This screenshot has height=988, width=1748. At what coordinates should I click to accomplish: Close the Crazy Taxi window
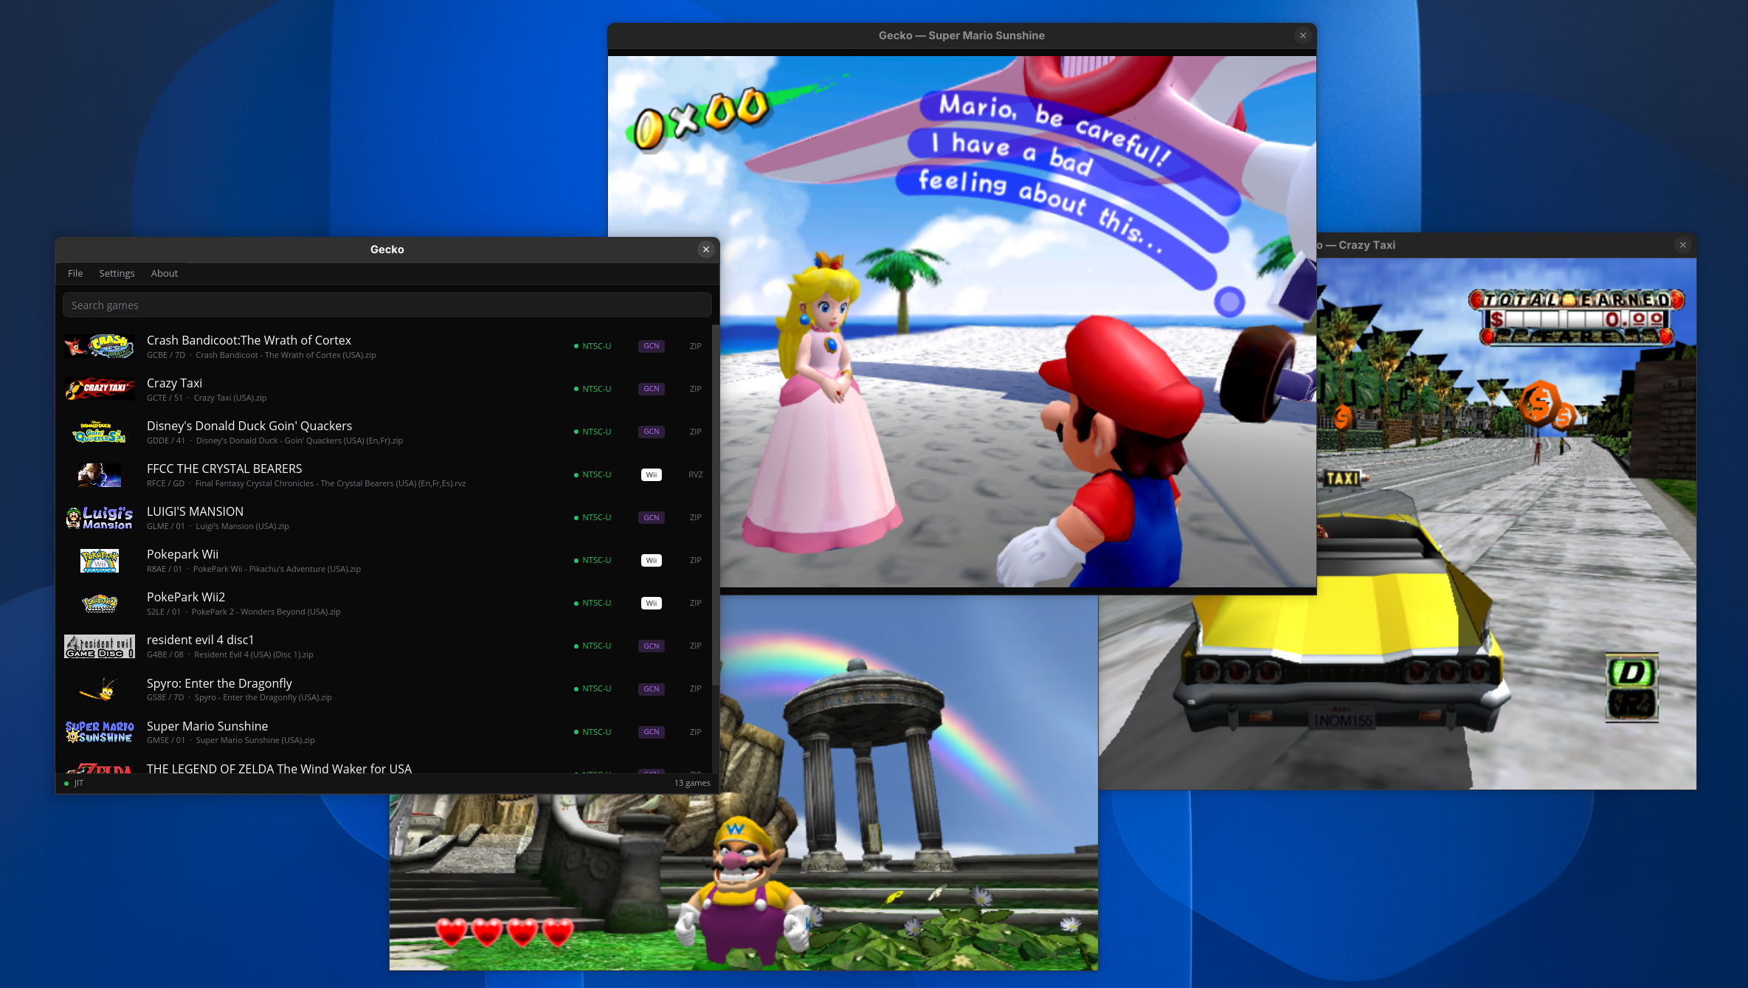tap(1683, 245)
